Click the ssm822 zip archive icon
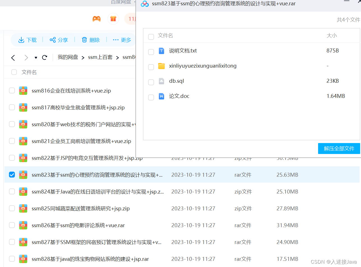 (23, 158)
